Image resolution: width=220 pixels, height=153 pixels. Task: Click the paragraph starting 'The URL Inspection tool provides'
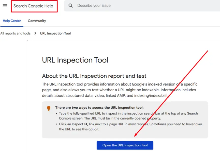tap(120, 90)
